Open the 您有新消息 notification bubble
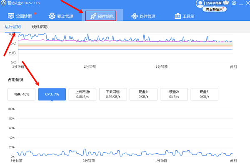This screenshot has height=164, width=250. (215, 10)
